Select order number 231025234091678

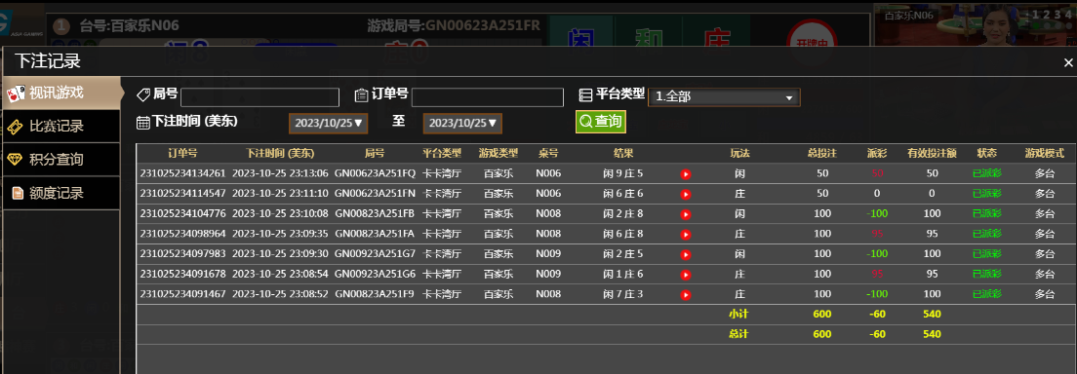(x=182, y=274)
